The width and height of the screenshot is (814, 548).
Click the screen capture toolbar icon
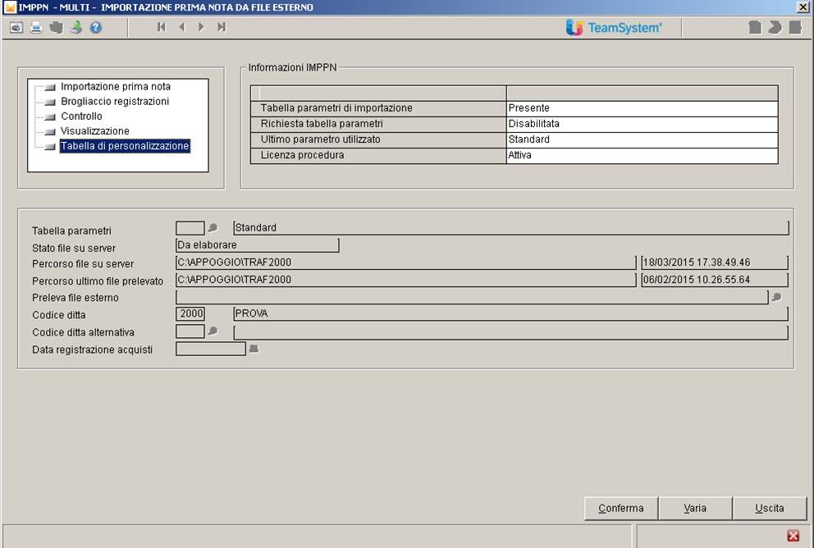click(x=16, y=28)
